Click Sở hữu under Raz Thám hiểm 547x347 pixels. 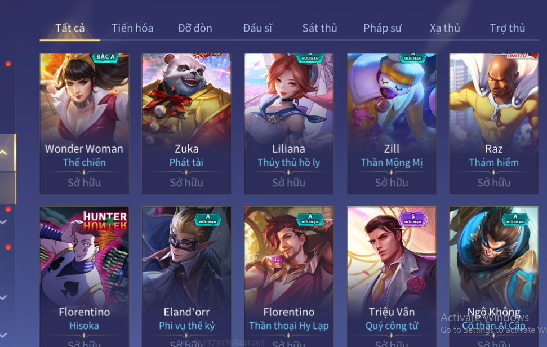493,183
